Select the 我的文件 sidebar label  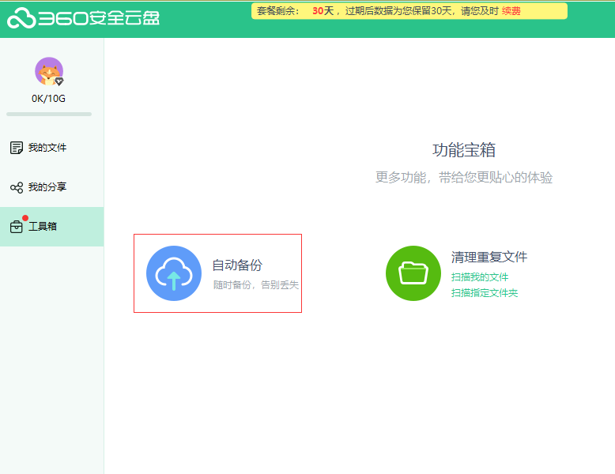pos(47,148)
